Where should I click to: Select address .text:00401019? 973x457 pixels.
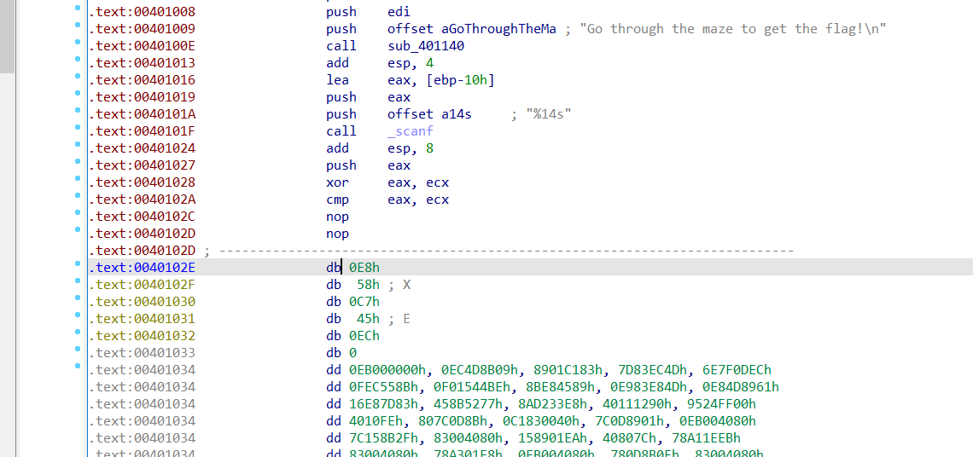pyautogui.click(x=142, y=97)
